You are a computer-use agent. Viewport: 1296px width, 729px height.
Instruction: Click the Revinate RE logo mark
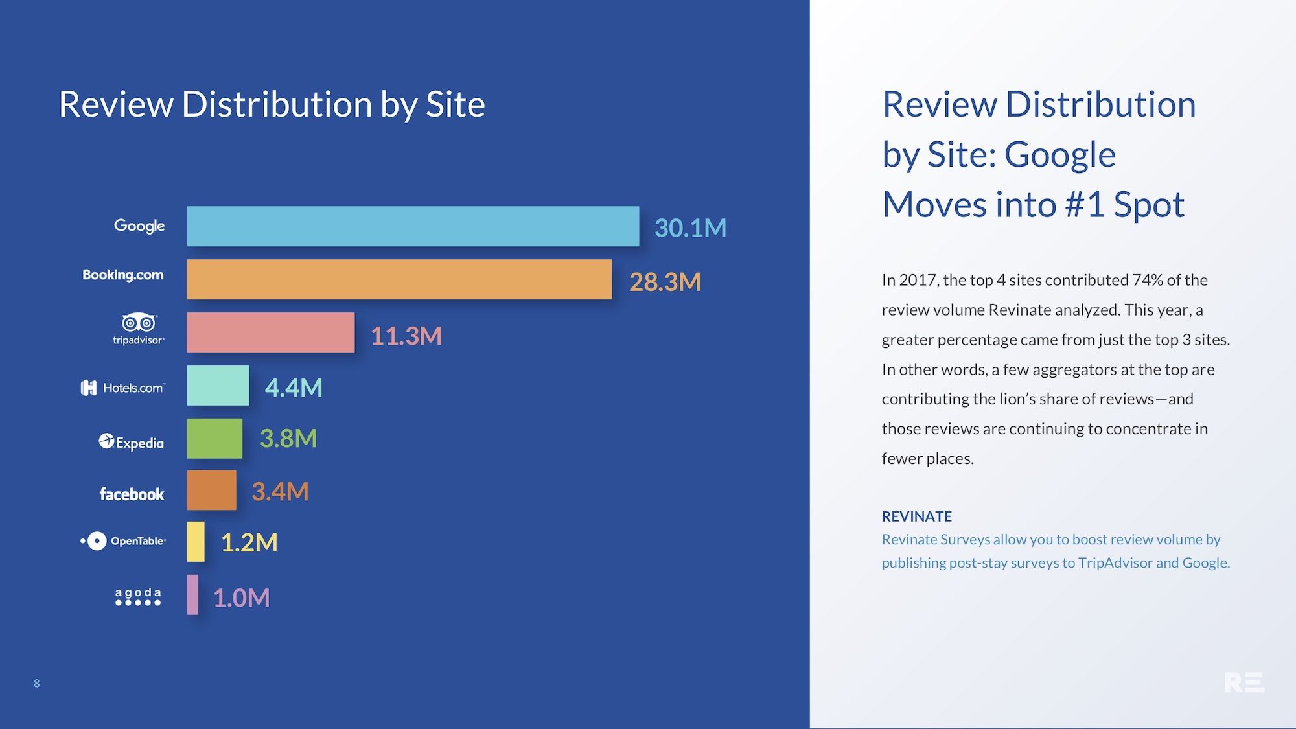click(x=1244, y=682)
